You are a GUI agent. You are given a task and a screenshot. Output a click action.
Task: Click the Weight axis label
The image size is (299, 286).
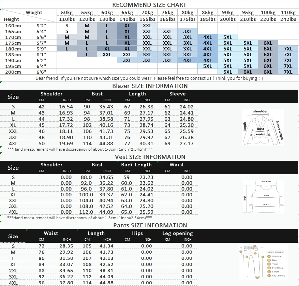[34, 12]
